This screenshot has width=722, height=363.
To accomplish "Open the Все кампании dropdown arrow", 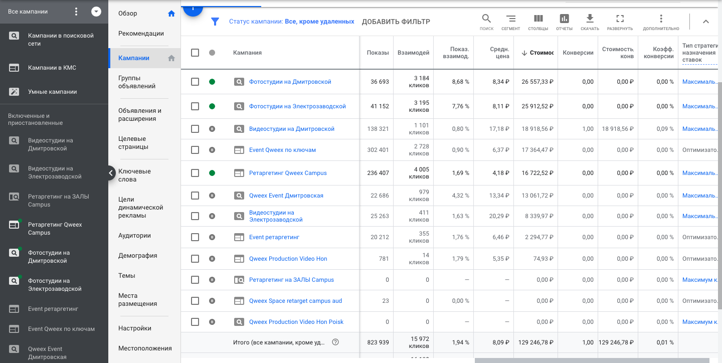I will click(x=96, y=12).
